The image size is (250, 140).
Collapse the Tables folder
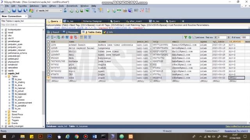click(x=6, y=76)
